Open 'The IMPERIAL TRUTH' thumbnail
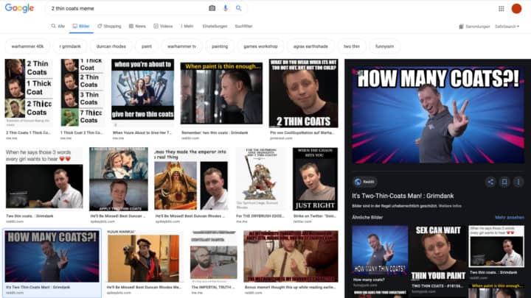This screenshot has height=298, width=531. pyautogui.click(x=213, y=257)
